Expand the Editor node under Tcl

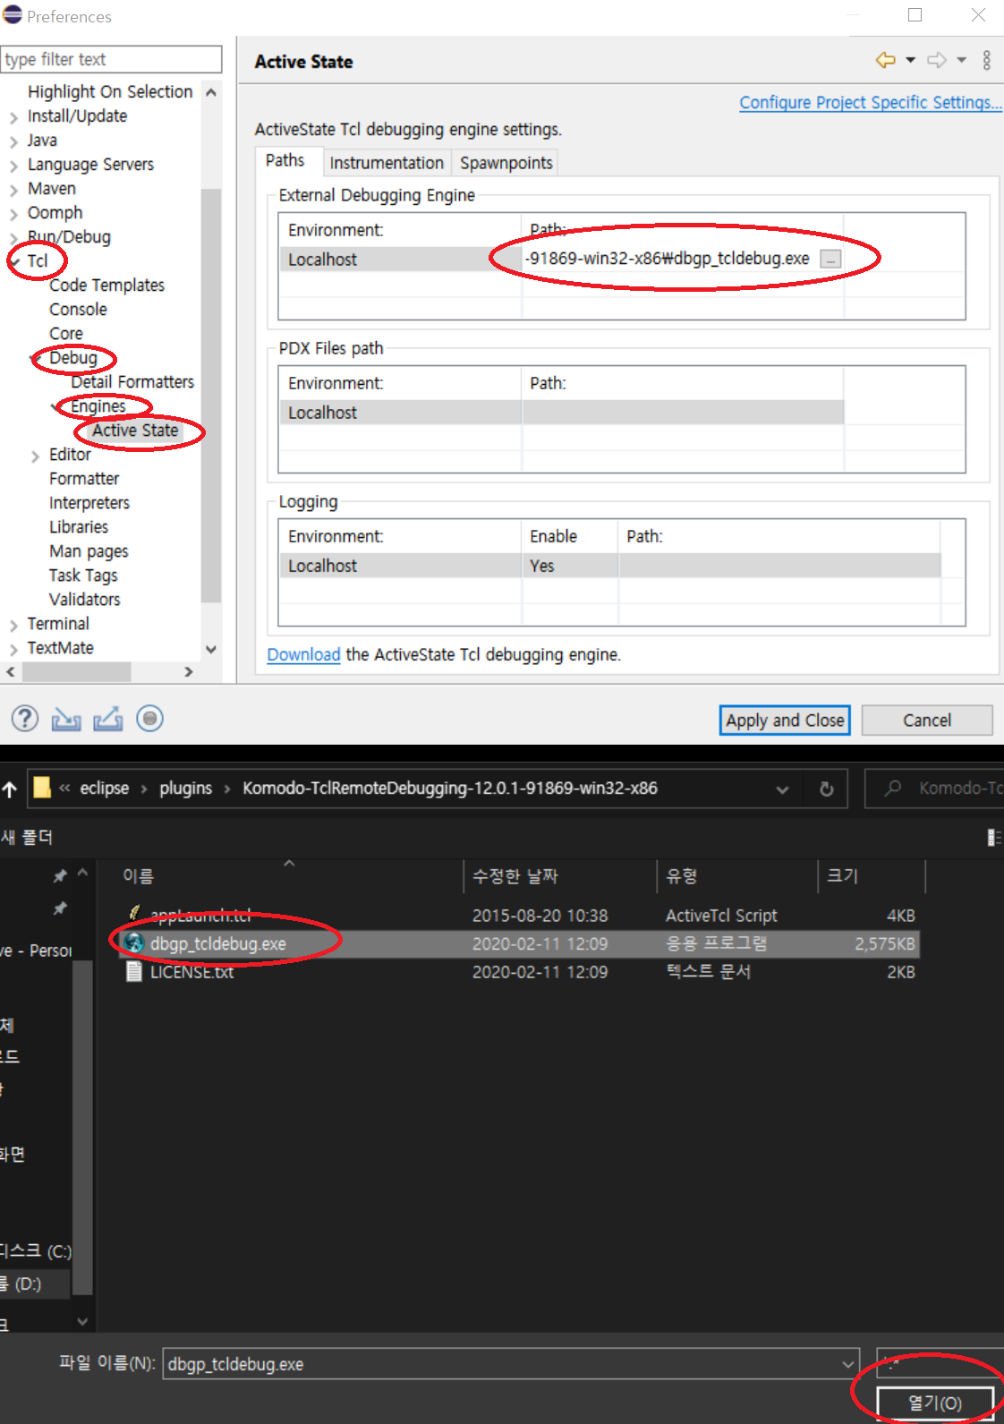click(35, 456)
